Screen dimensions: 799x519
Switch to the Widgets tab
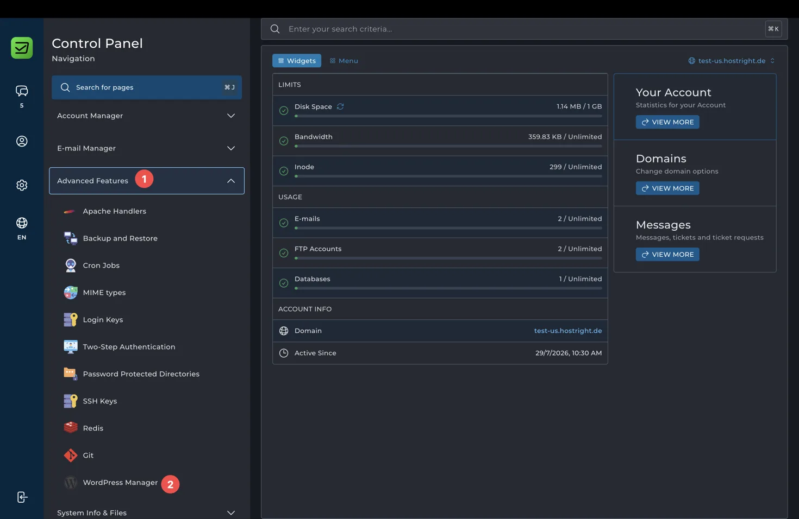click(297, 61)
